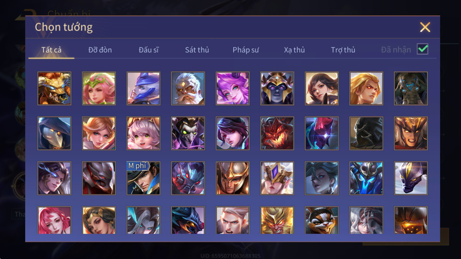Select the golden lion beast hero portrait
461x259 pixels.
click(x=54, y=88)
